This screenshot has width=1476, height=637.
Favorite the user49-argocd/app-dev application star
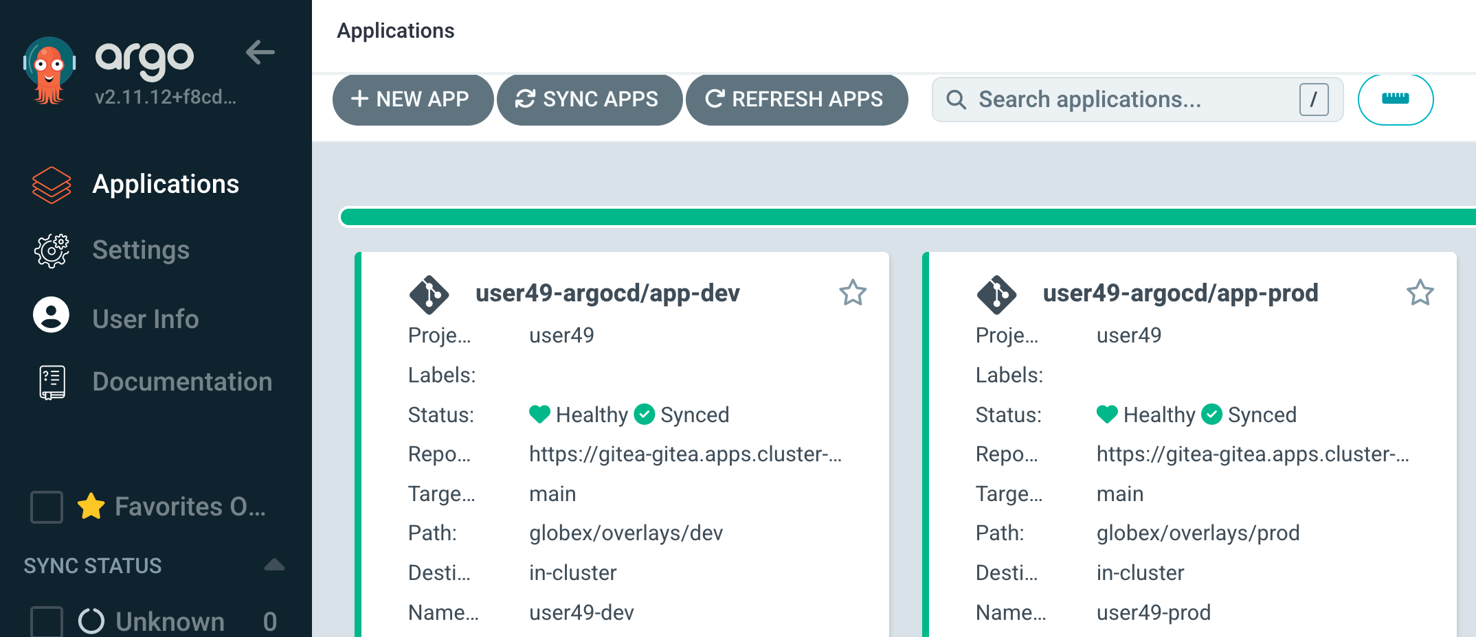(853, 292)
